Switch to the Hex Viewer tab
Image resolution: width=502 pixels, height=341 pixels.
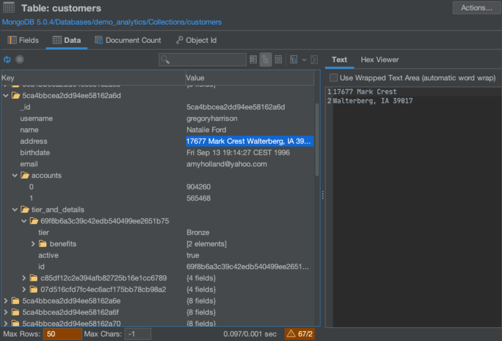coord(379,60)
